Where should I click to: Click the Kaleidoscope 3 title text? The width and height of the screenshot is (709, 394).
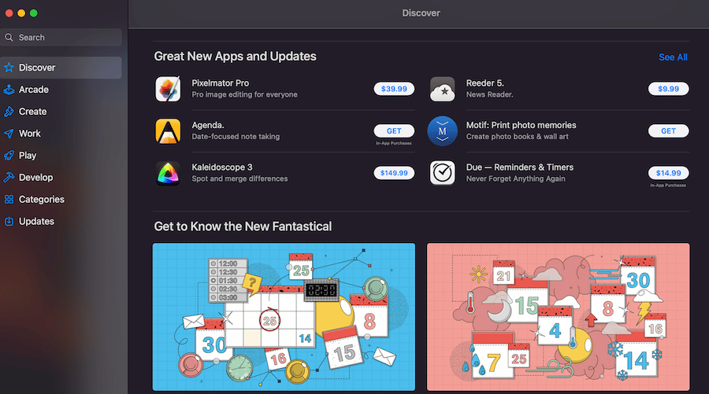222,167
